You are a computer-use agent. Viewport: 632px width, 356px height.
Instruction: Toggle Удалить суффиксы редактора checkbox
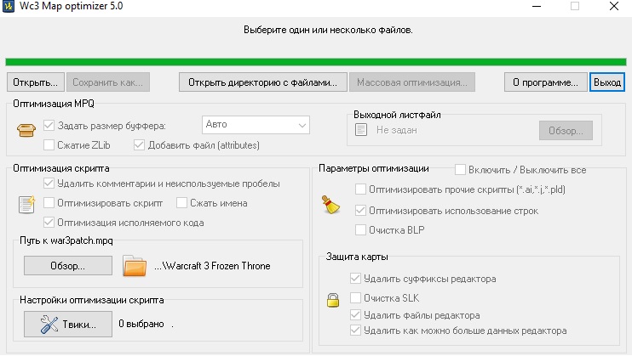(355, 279)
